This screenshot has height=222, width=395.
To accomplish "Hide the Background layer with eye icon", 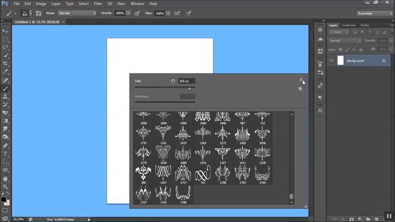I will pyautogui.click(x=331, y=60).
